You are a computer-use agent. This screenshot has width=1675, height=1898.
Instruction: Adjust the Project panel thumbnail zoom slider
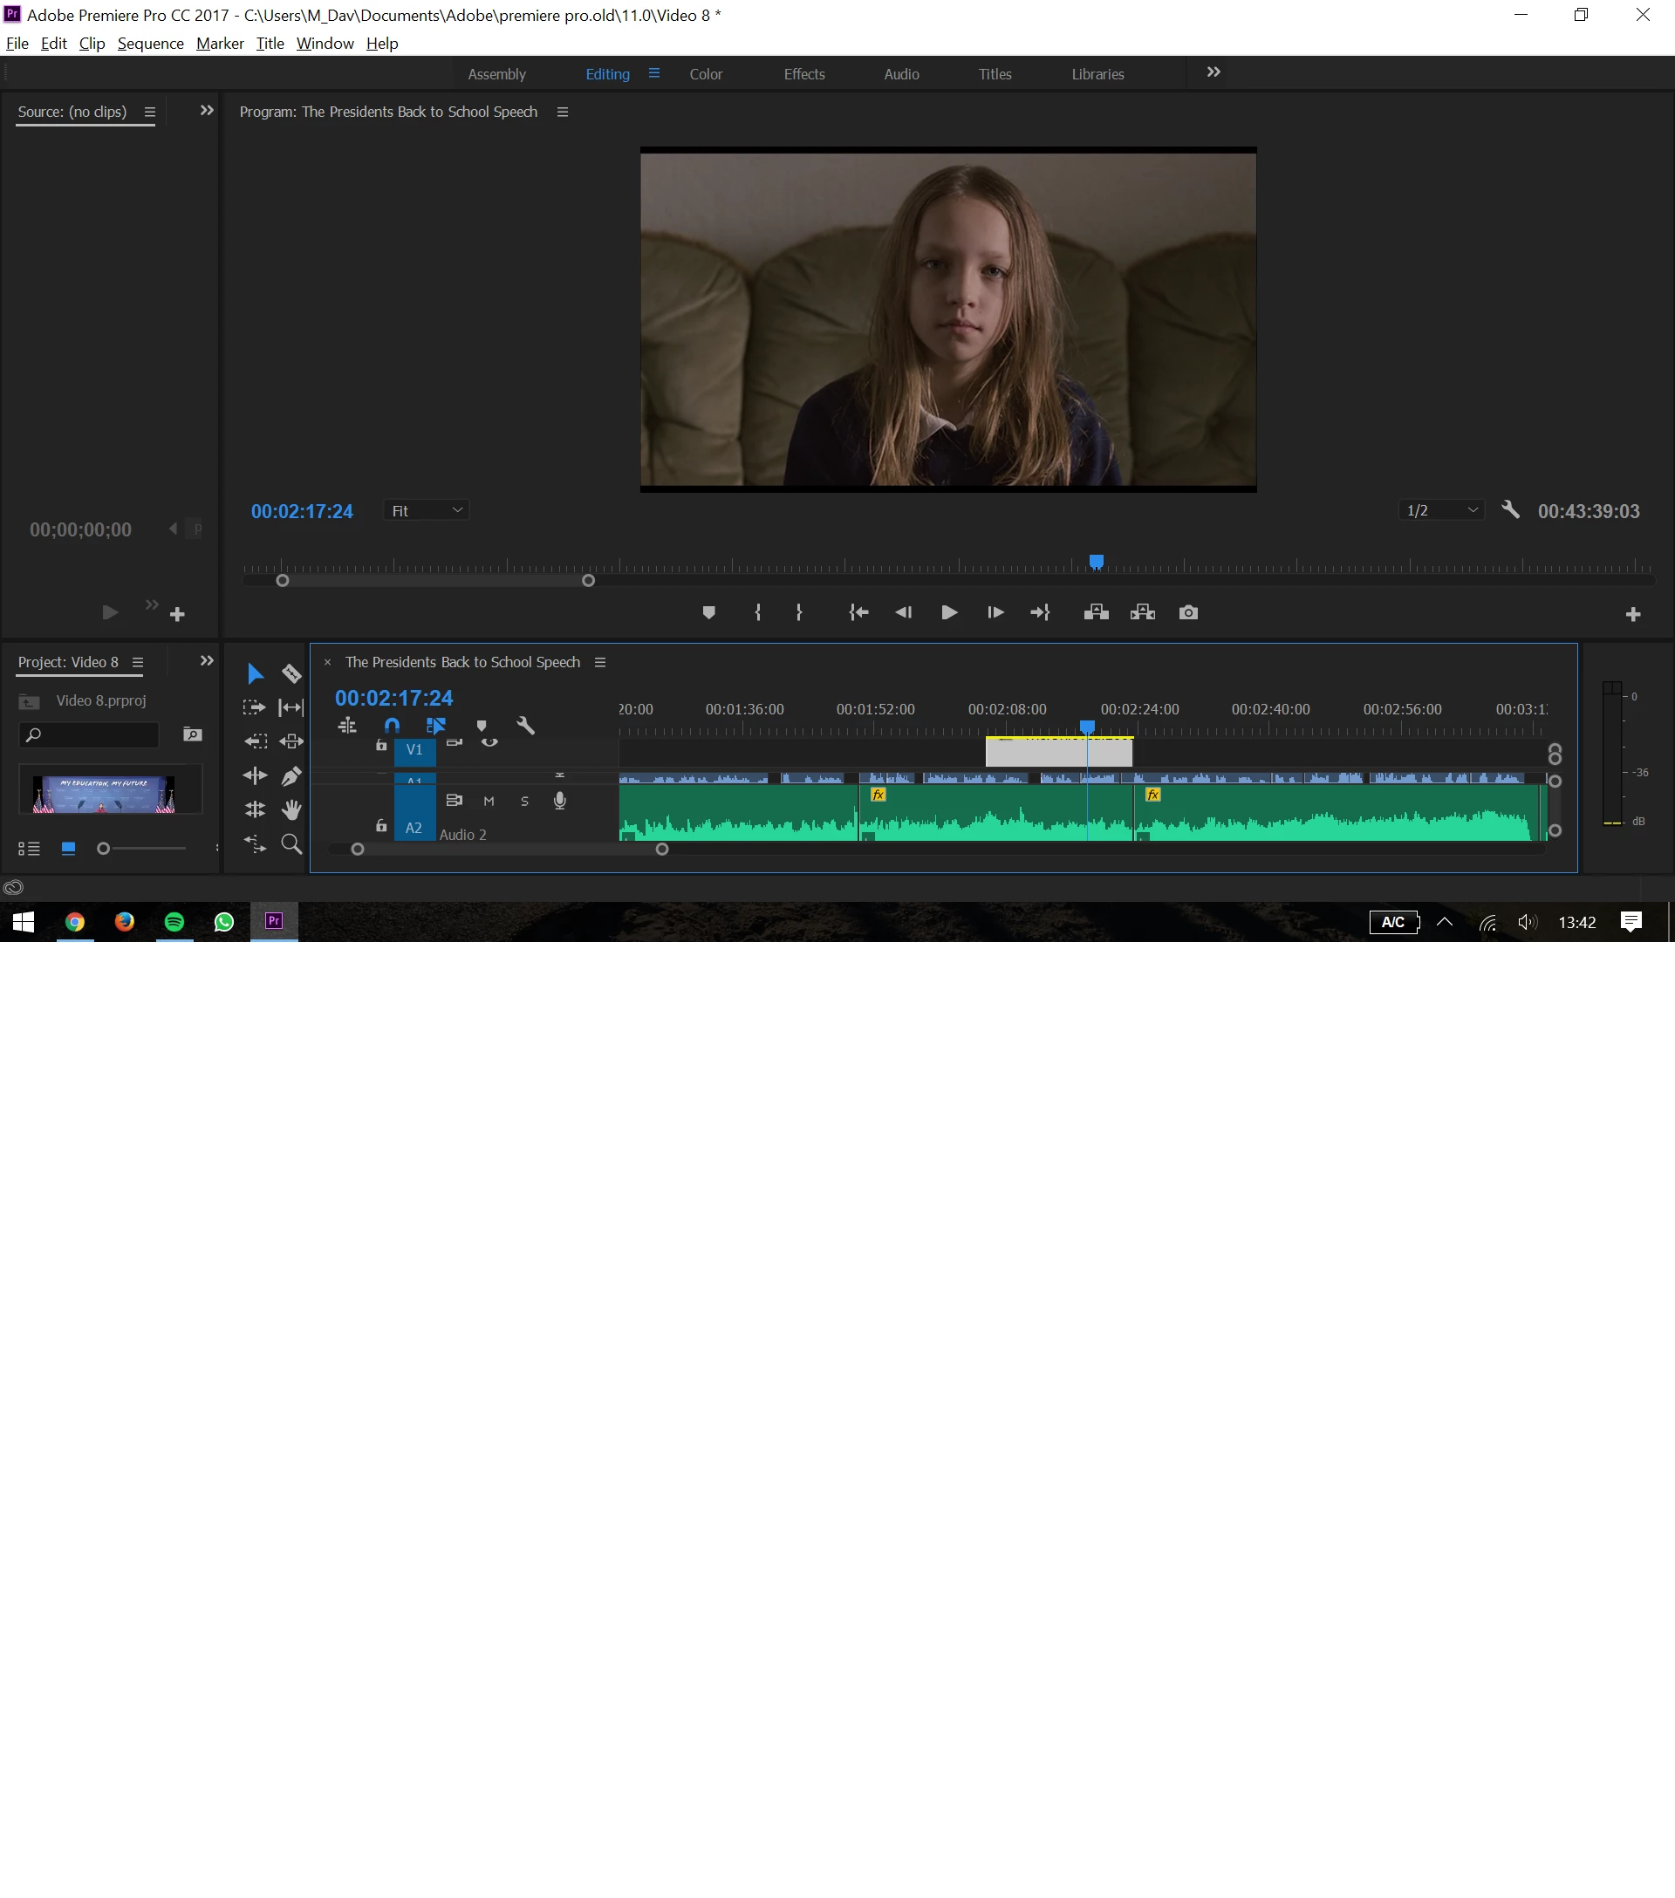pos(104,848)
